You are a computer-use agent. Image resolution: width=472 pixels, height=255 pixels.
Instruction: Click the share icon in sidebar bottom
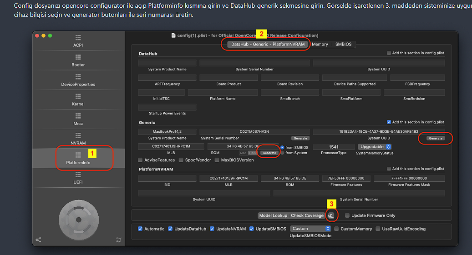pos(38,240)
